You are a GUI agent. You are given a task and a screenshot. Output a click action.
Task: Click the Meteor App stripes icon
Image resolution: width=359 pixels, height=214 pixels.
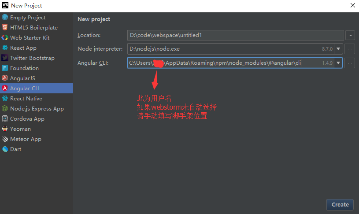pos(5,139)
